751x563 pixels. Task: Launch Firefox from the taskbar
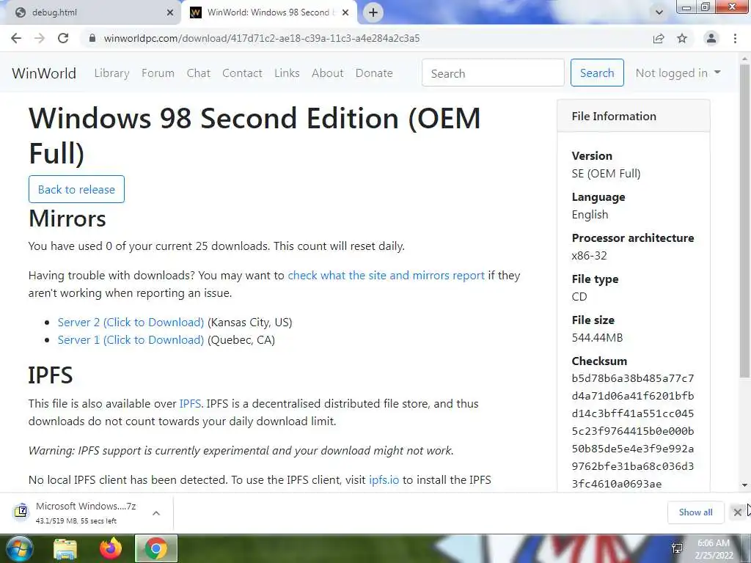point(111,548)
